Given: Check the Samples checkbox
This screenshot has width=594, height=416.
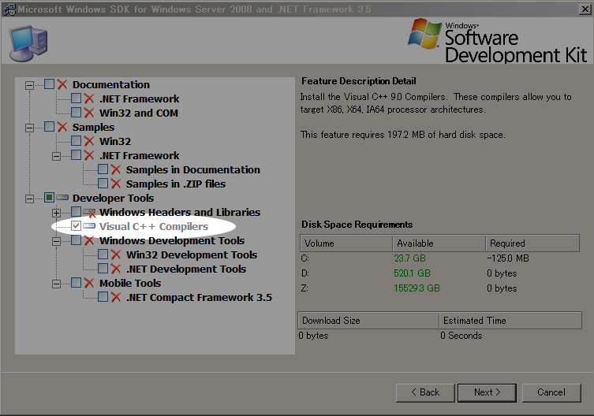Looking at the screenshot, I should click(49, 126).
